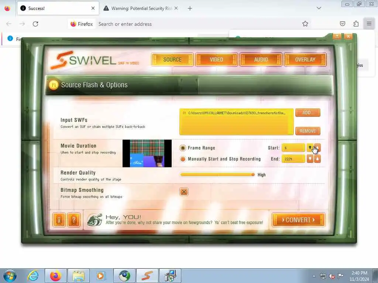Image resolution: width=378 pixels, height=283 pixels.
Task: Open Firefox extensions menu
Action: click(356, 24)
